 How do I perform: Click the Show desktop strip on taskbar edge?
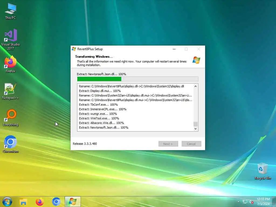[275, 202]
